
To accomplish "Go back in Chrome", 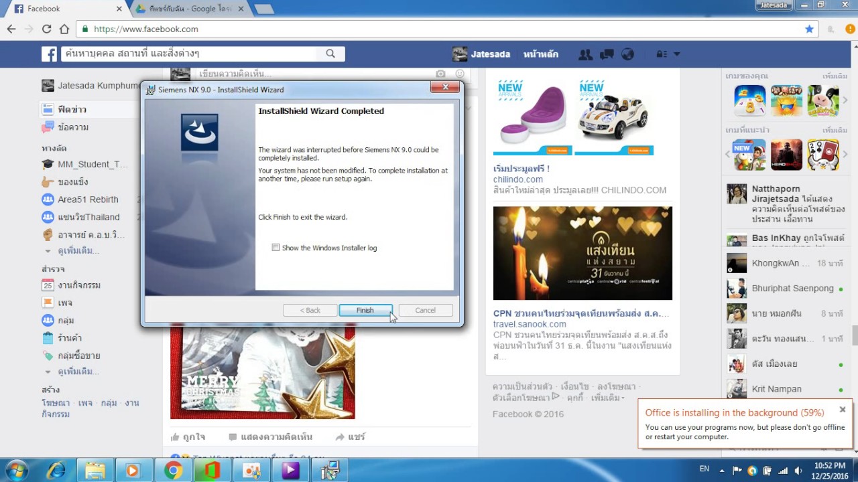I will [11, 29].
